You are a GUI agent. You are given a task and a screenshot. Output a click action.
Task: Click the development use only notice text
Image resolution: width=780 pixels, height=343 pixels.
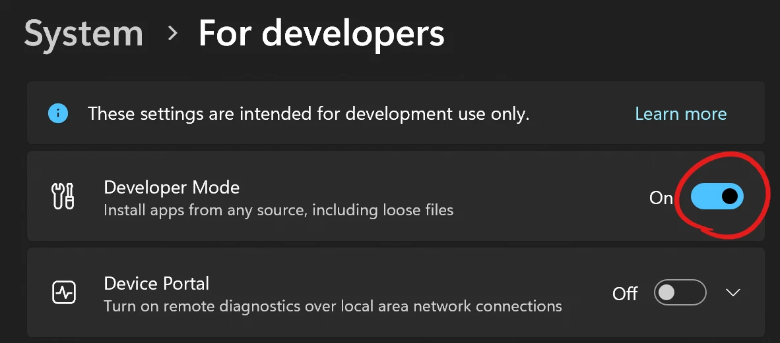308,114
